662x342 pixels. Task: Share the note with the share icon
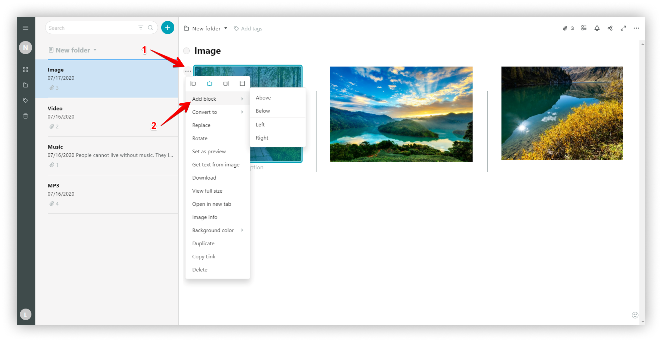tap(610, 28)
